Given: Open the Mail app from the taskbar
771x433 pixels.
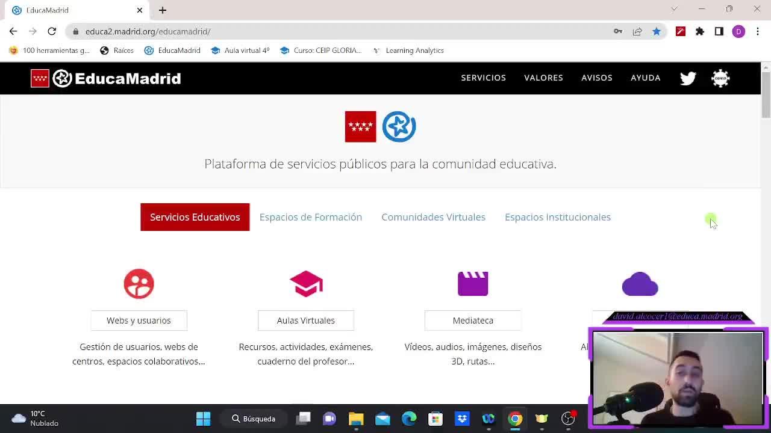Looking at the screenshot, I should pyautogui.click(x=382, y=419).
